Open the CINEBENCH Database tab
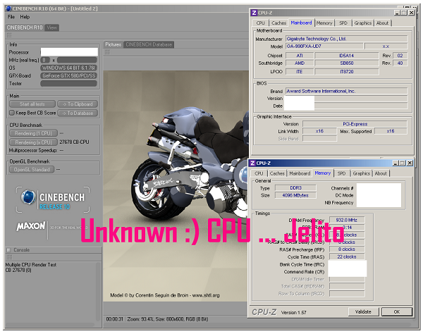The height and width of the screenshot is (334, 423). [x=149, y=44]
